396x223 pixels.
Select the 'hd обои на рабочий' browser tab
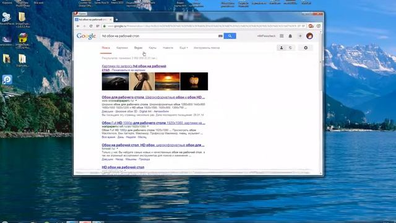click(x=93, y=19)
